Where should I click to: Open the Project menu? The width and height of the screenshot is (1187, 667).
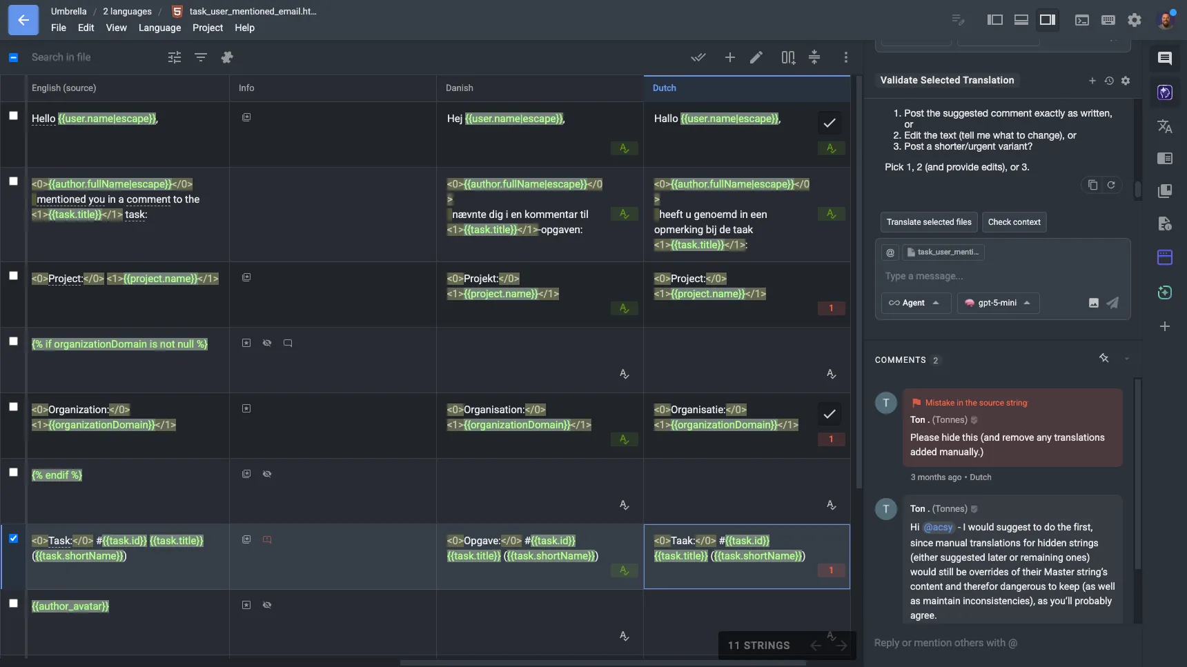tap(207, 28)
